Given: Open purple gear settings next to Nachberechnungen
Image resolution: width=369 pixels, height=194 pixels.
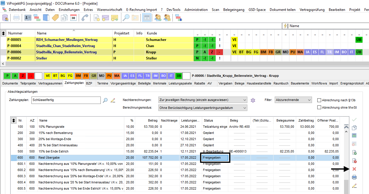Looking at the screenshot, I should (x=253, y=100).
